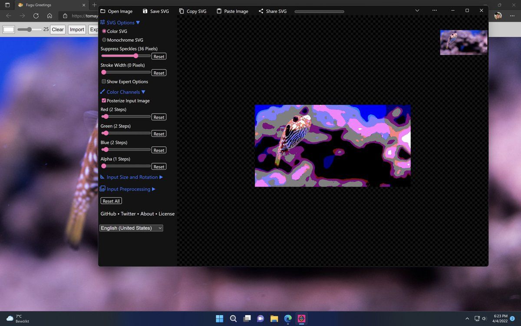Click the Open Image folder icon

[x=103, y=11]
